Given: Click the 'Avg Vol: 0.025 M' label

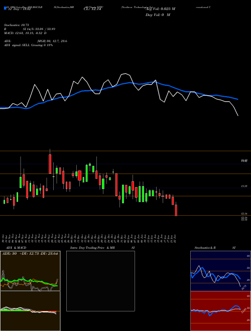Looking at the screenshot, I should (x=161, y=9).
